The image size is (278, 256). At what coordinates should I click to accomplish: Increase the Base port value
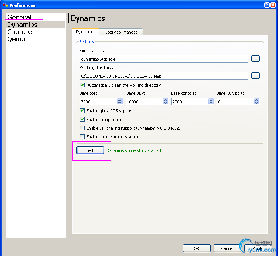pyautogui.click(x=120, y=100)
